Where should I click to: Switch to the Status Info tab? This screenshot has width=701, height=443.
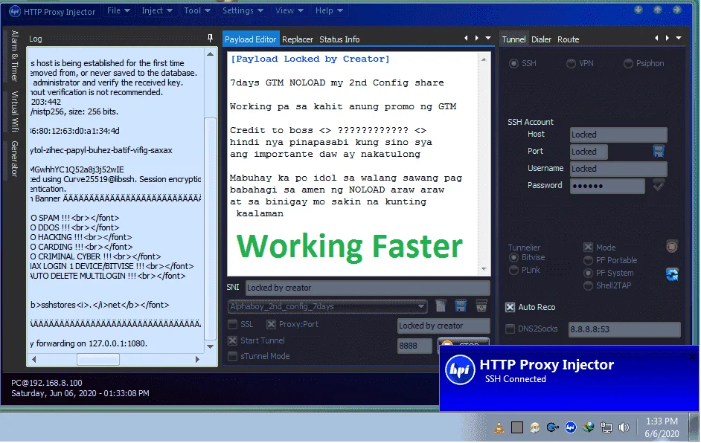339,39
